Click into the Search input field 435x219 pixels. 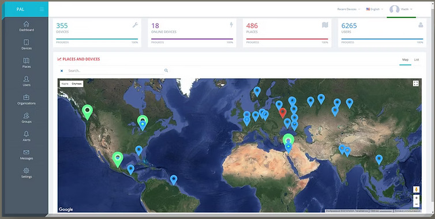[115, 71]
